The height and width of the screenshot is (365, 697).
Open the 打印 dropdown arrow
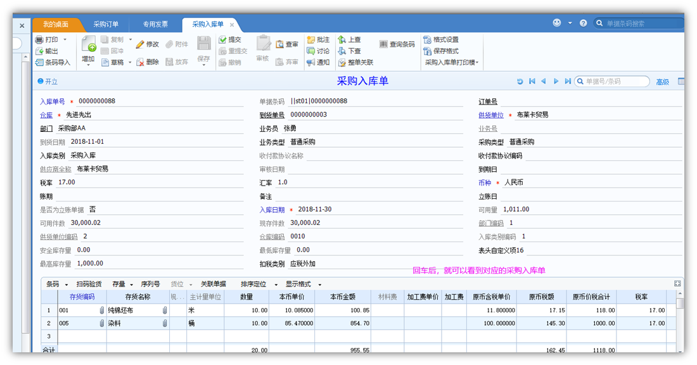pos(65,39)
